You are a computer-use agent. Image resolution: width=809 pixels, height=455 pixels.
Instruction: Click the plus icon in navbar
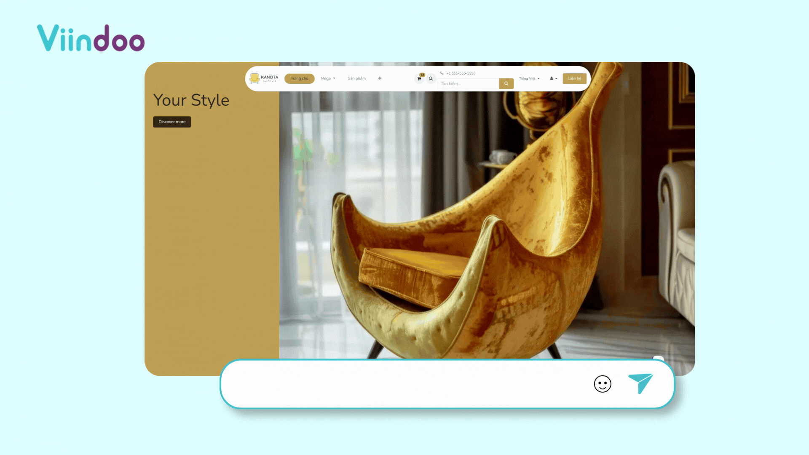point(380,78)
